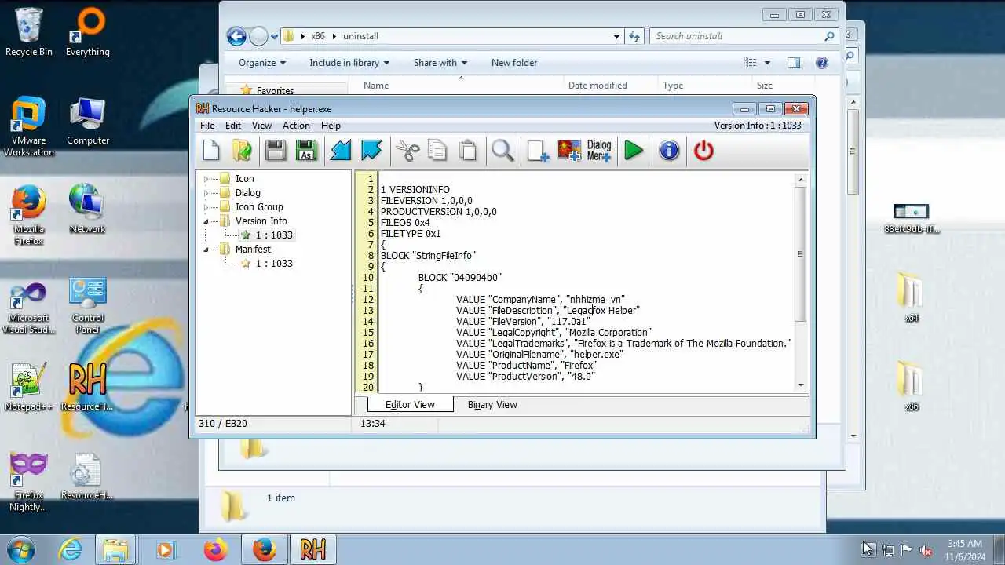Viewport: 1005px width, 565px height.
Task: Click the Explorer change view icon
Action: (x=751, y=63)
